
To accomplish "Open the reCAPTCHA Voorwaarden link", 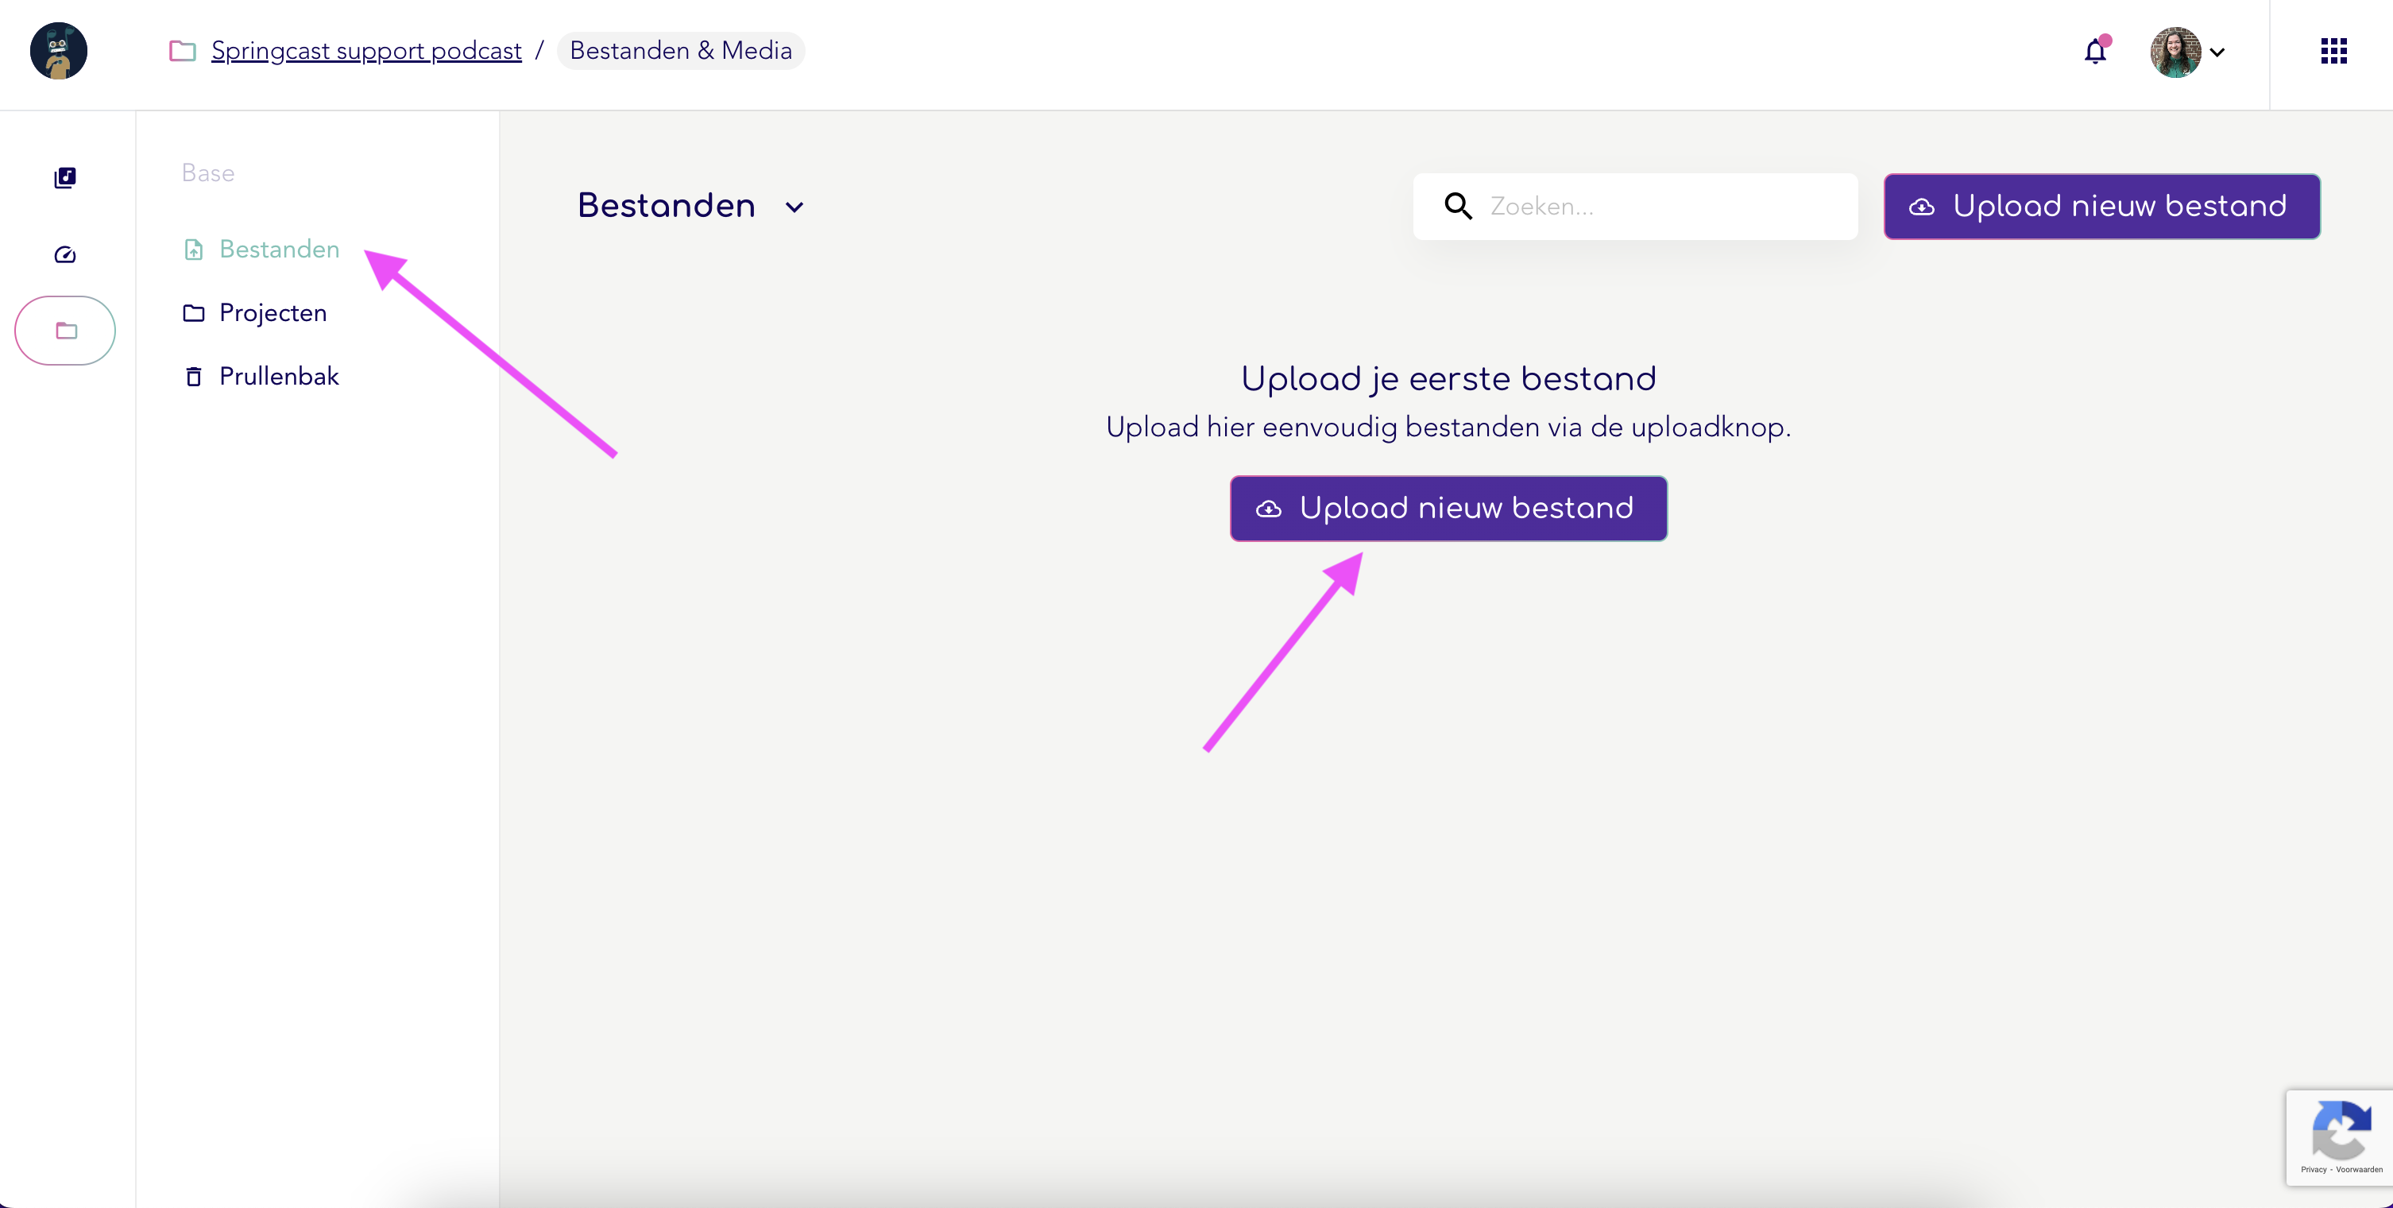I will [2359, 1169].
